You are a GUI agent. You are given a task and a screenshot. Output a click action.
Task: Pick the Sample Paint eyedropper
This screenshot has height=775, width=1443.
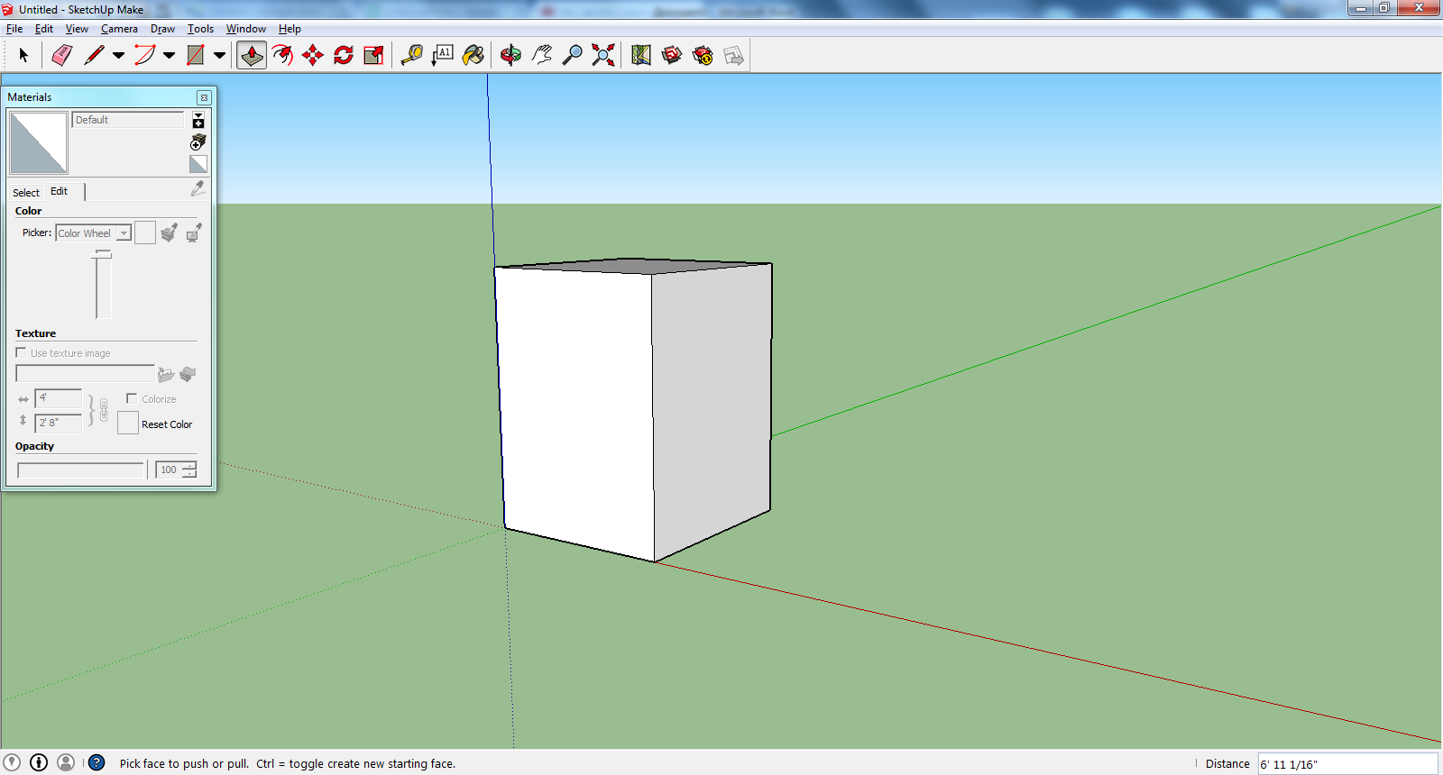click(x=198, y=188)
